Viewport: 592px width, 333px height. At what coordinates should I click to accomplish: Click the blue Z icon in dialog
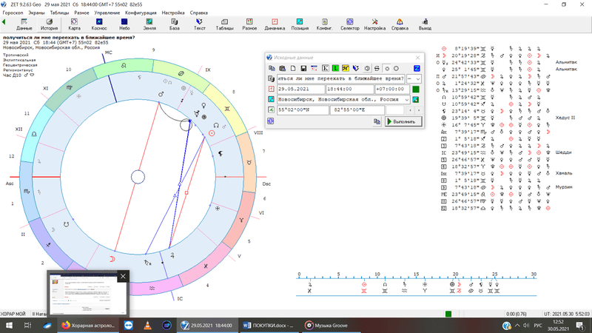(x=417, y=68)
